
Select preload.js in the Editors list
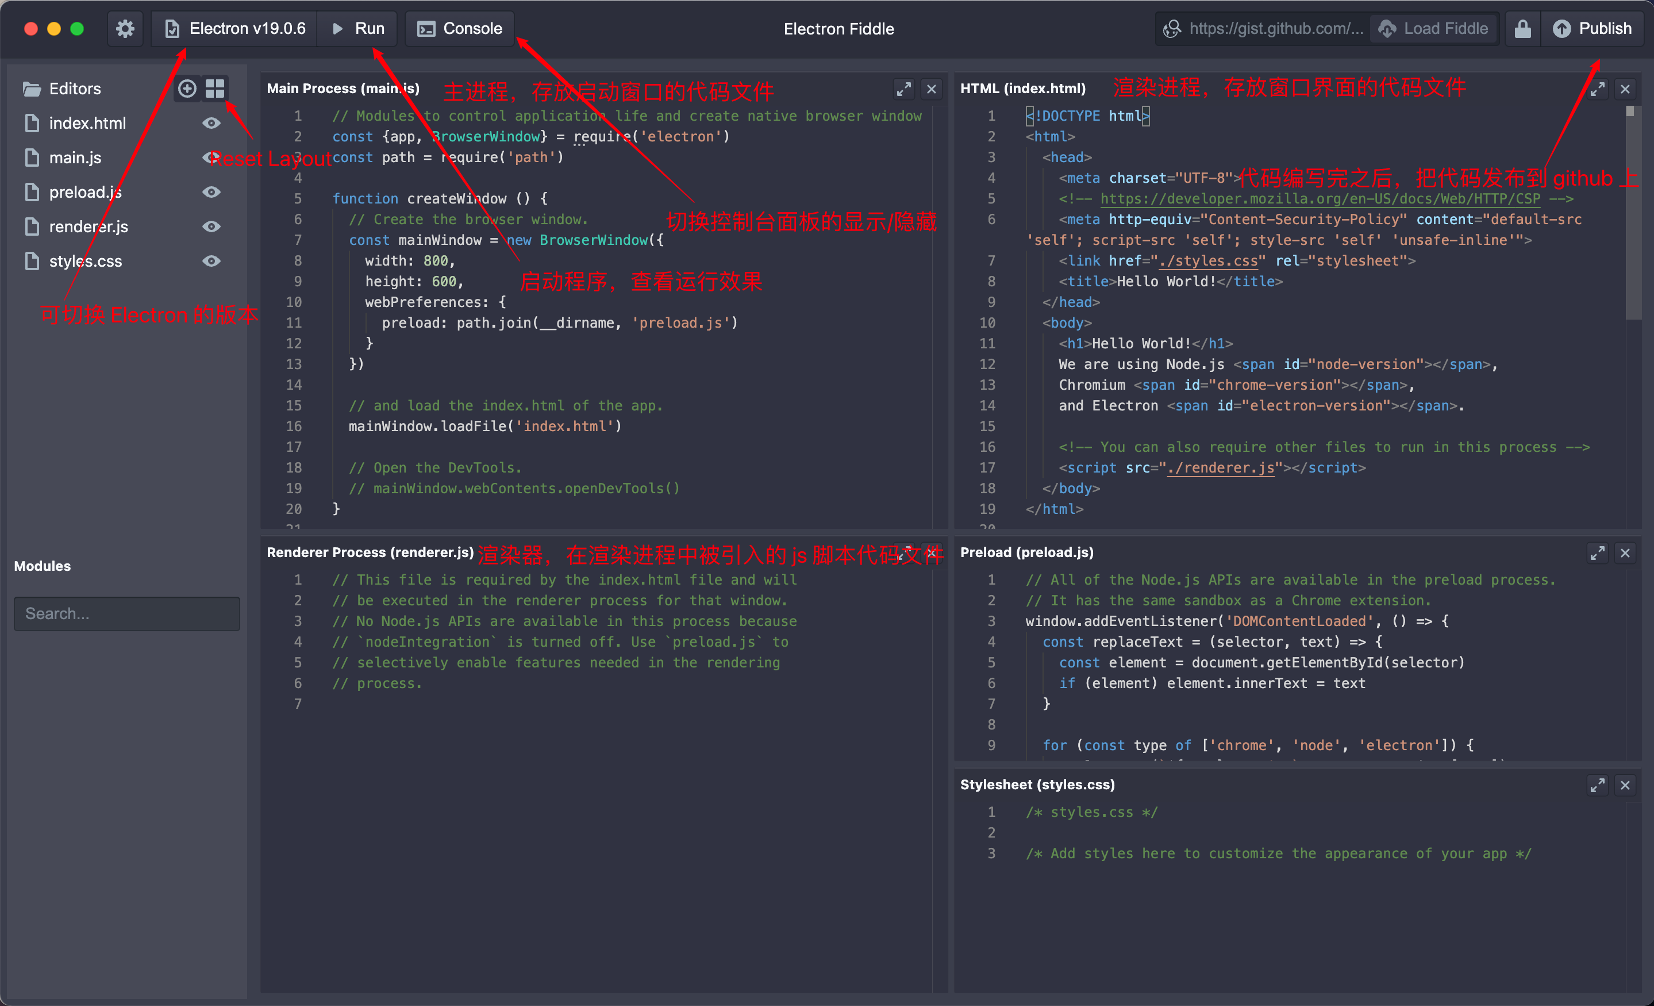(85, 192)
